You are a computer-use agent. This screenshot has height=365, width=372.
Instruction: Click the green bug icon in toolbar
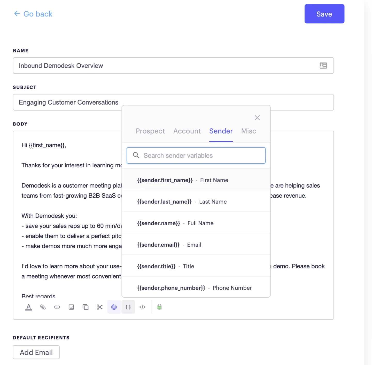point(159,307)
